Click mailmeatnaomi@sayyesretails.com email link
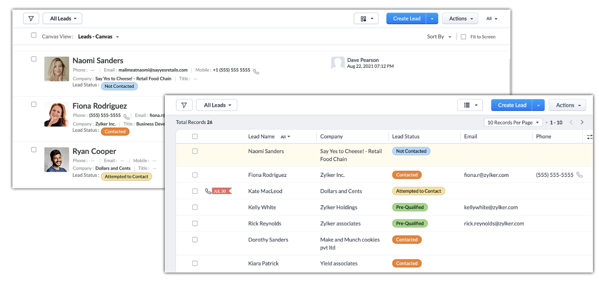Viewport: 599px width, 286px height. 153,70
